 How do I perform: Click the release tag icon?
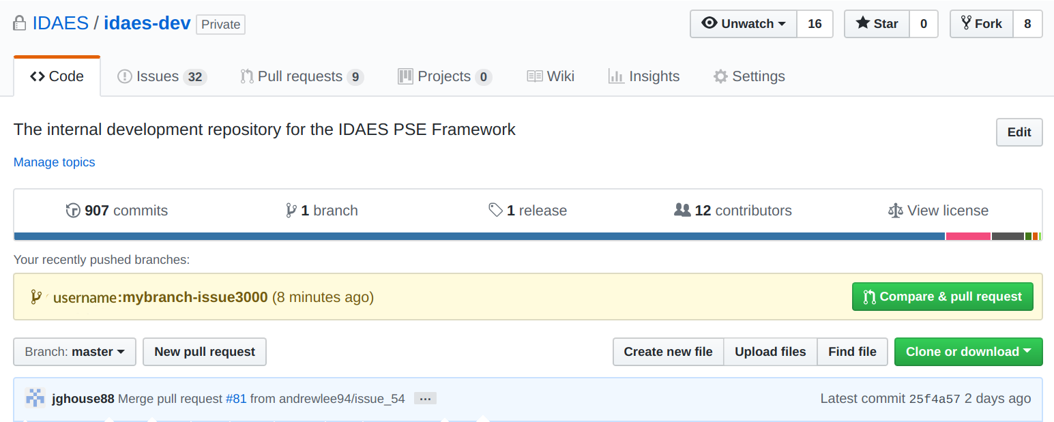tap(496, 211)
